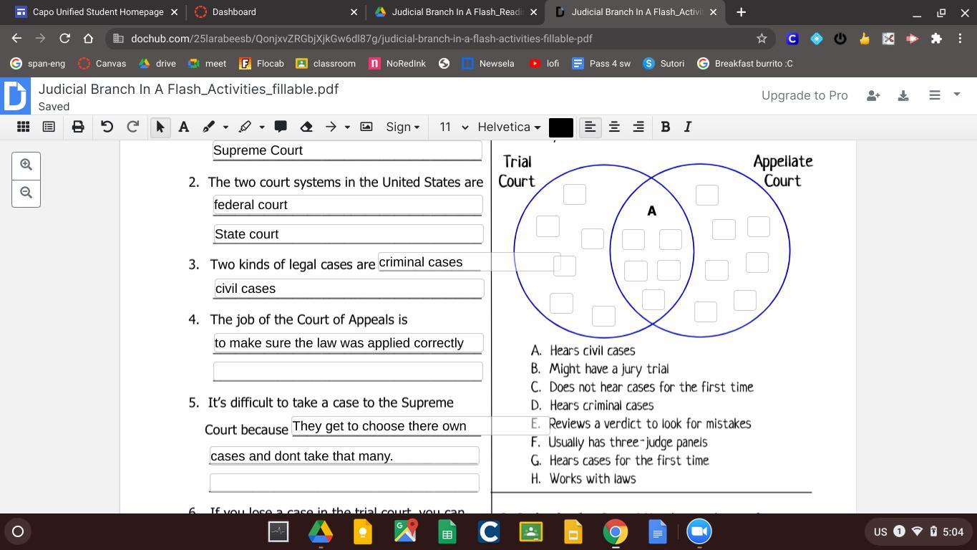
Task: Select the eraser tool
Action: tap(306, 127)
